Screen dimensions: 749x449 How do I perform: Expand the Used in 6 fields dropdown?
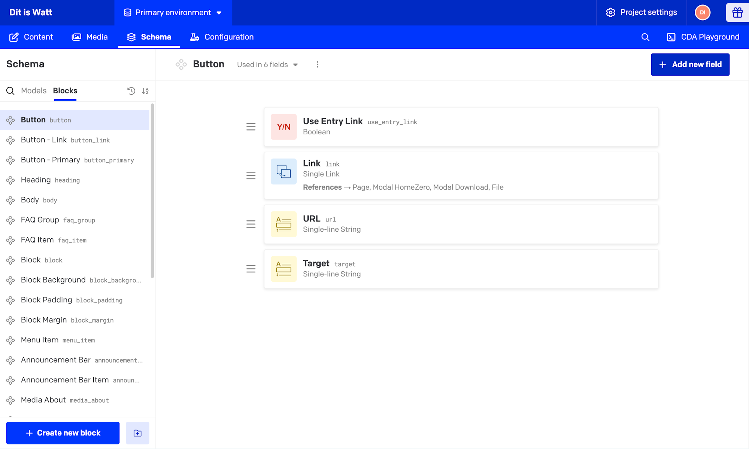tap(267, 64)
